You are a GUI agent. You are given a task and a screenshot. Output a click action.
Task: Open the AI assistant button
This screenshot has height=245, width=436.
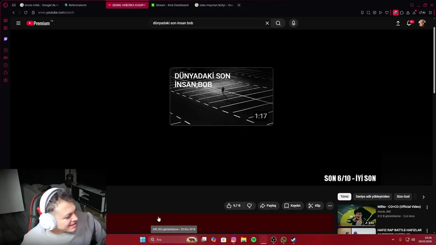point(422,13)
